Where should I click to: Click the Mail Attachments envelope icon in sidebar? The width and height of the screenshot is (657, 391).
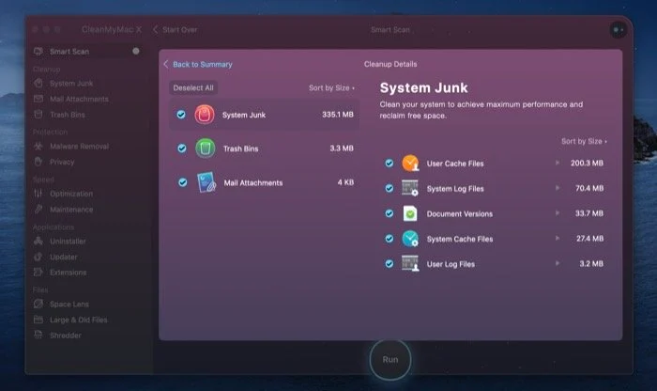[38, 99]
